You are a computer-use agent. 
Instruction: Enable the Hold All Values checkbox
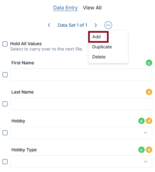coord(5,44)
